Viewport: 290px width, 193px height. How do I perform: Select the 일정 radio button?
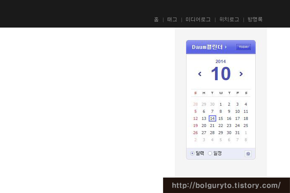pyautogui.click(x=210, y=153)
